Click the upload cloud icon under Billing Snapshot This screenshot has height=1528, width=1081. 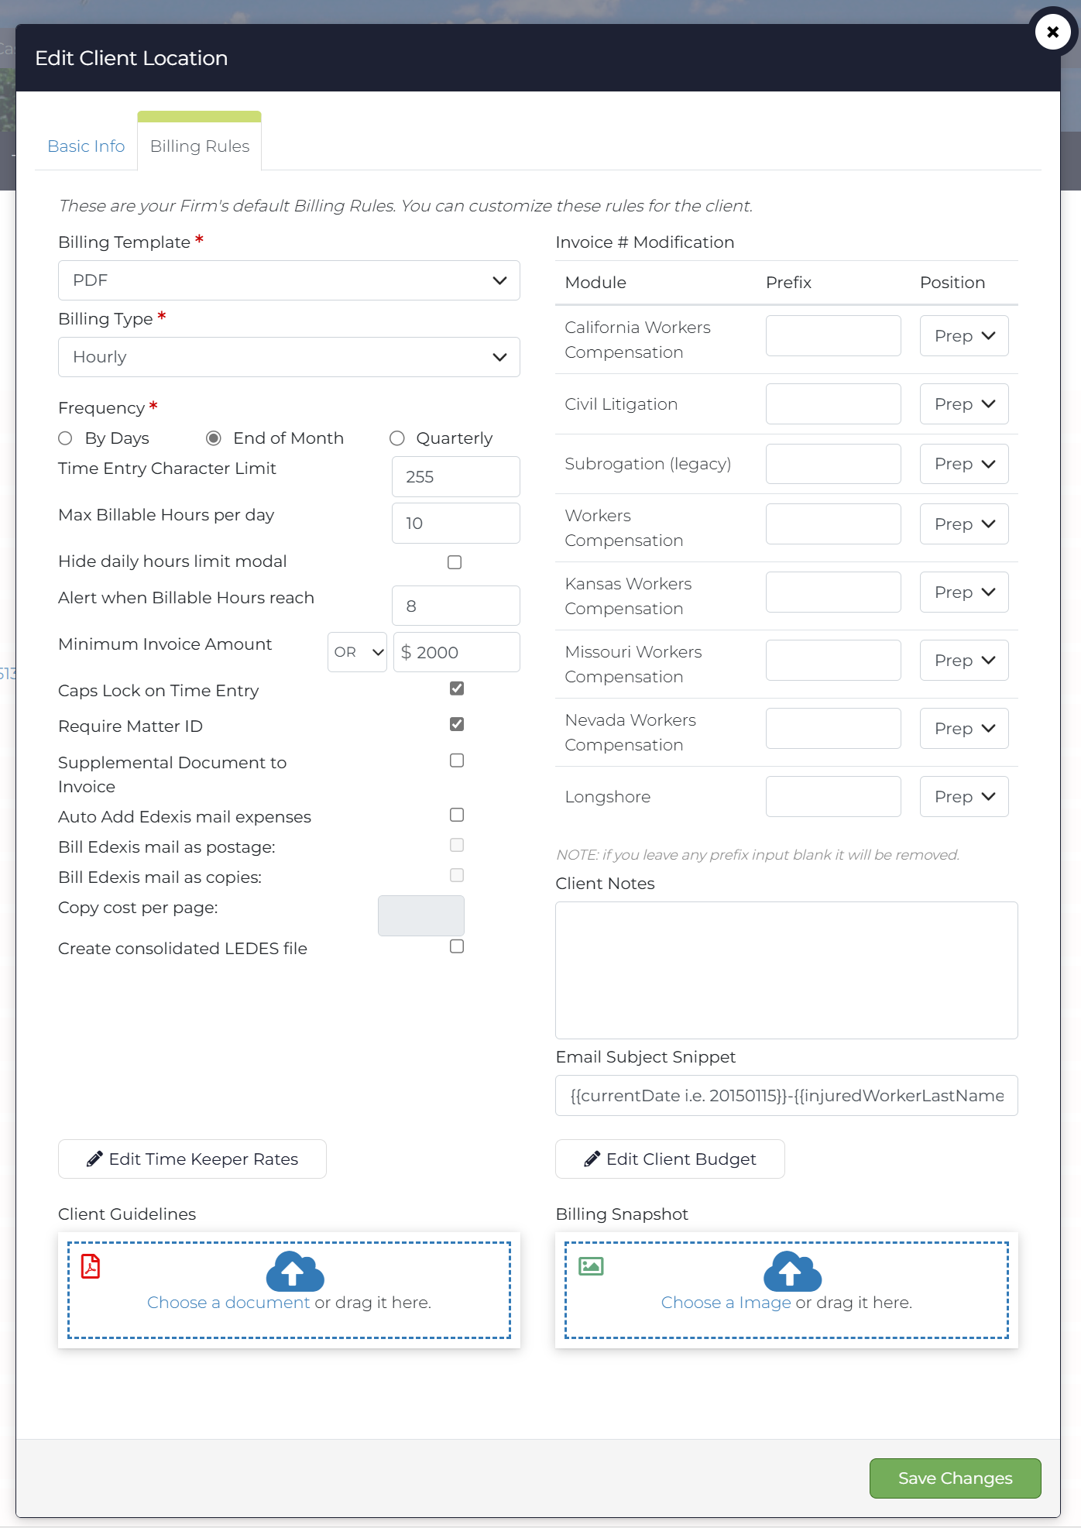tap(792, 1271)
